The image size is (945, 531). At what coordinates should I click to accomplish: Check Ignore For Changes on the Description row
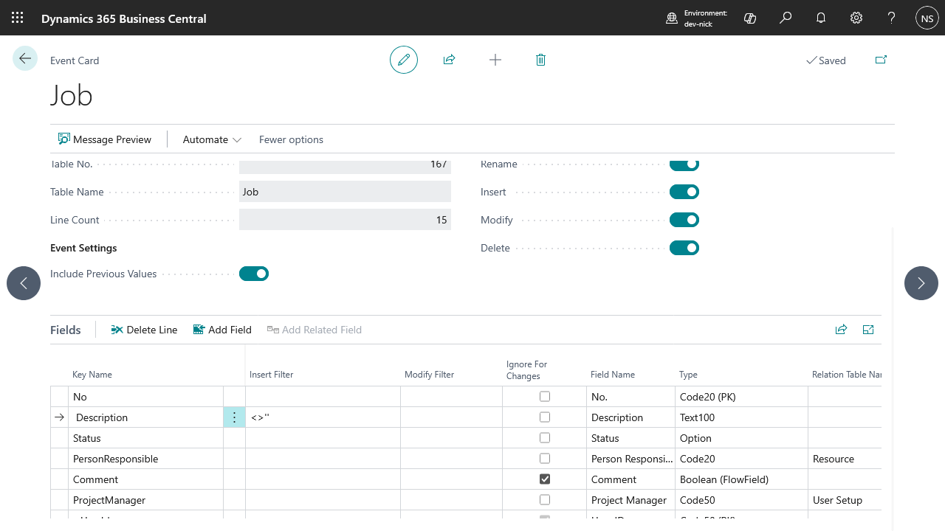tap(545, 417)
